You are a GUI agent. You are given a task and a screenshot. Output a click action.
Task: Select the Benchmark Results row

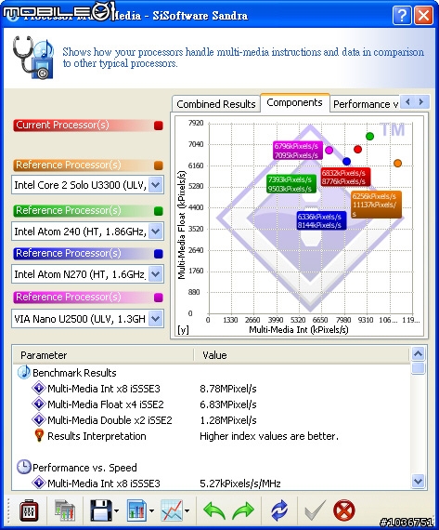coord(212,373)
